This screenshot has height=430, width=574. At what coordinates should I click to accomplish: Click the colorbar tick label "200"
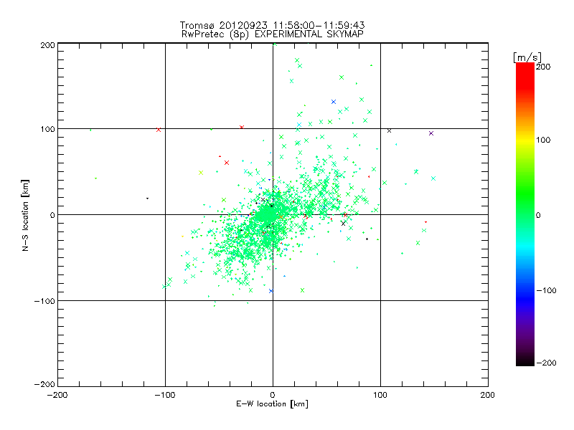tap(543, 67)
